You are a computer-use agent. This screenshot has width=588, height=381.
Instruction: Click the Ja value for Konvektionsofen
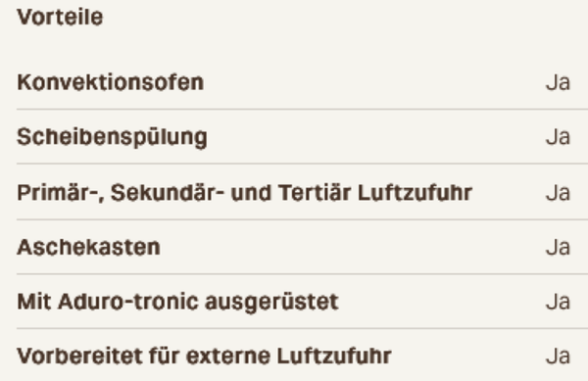click(x=558, y=82)
